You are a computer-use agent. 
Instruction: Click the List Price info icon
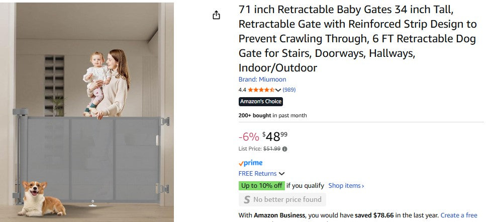pos(285,149)
